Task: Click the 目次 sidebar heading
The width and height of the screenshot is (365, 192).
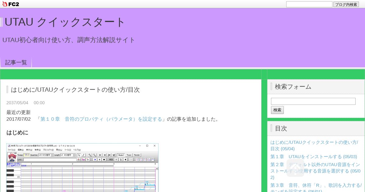Action: coord(281,128)
